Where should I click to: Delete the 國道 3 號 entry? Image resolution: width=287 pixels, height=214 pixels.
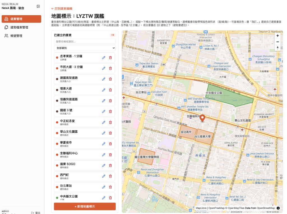click(110, 111)
